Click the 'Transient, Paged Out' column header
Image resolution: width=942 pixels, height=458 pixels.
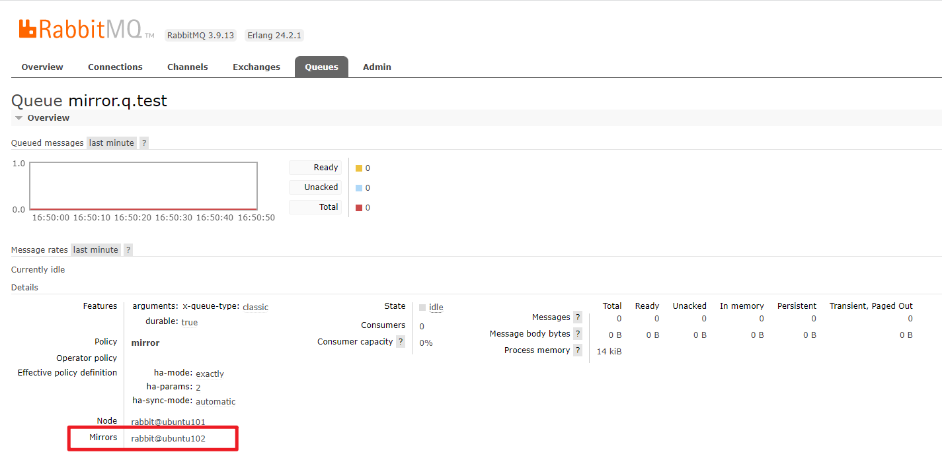pyautogui.click(x=871, y=306)
